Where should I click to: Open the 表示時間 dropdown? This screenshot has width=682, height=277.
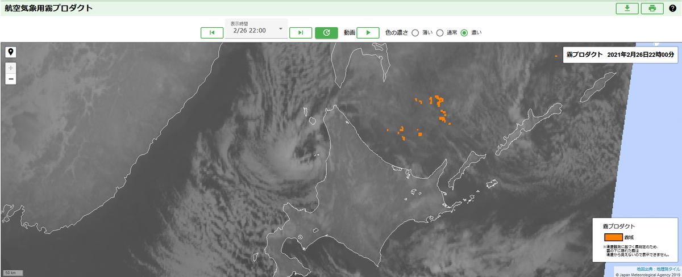tap(256, 29)
